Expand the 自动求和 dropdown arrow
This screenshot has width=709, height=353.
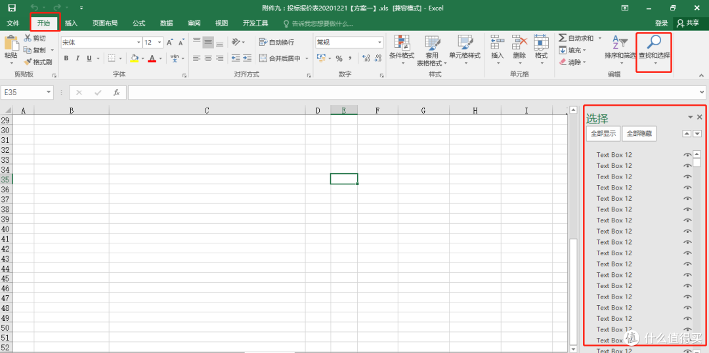tap(600, 39)
